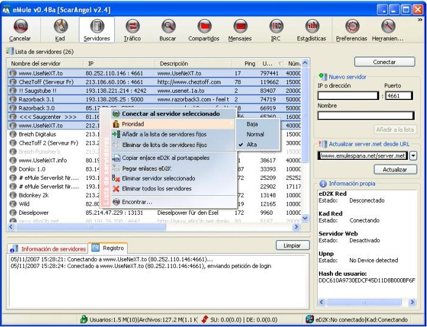Open Preferencias settings
This screenshot has width=427, height=327.
click(352, 30)
